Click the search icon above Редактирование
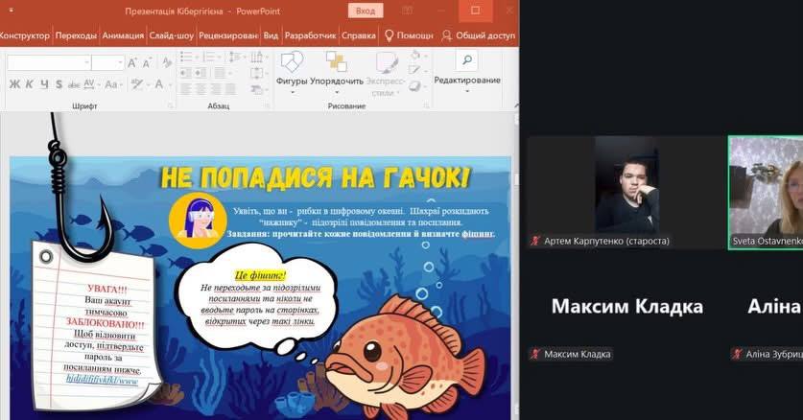This screenshot has width=803, height=420. click(466, 60)
